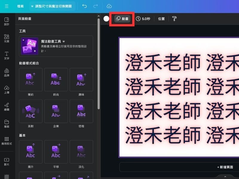Open the 元素 elements sidebar panel
This screenshot has height=179, width=239.
pos(7,38)
